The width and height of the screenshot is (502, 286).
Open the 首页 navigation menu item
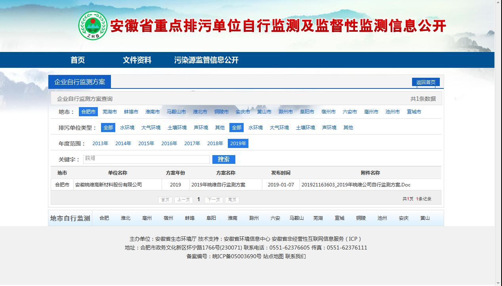(76, 60)
